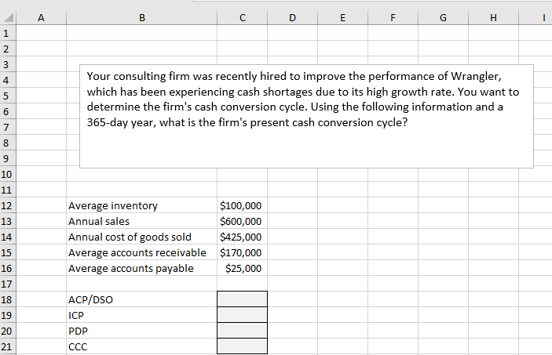Image resolution: width=552 pixels, height=355 pixels.
Task: Select row 1 header
Action: point(8,33)
